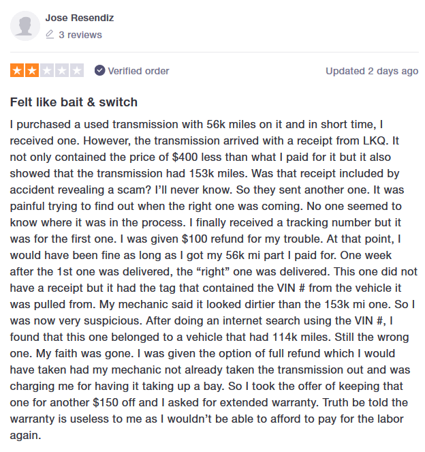Click the 153k miles text on line four
Screen dimensions: 425x452
pyautogui.click(x=218, y=174)
